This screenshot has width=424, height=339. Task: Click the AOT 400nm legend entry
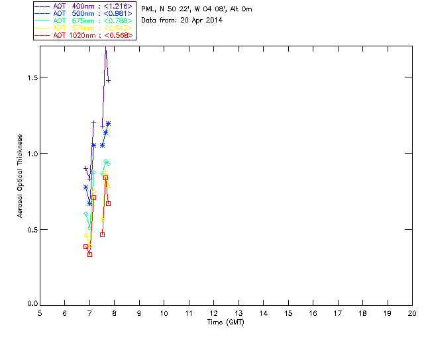click(x=84, y=6)
